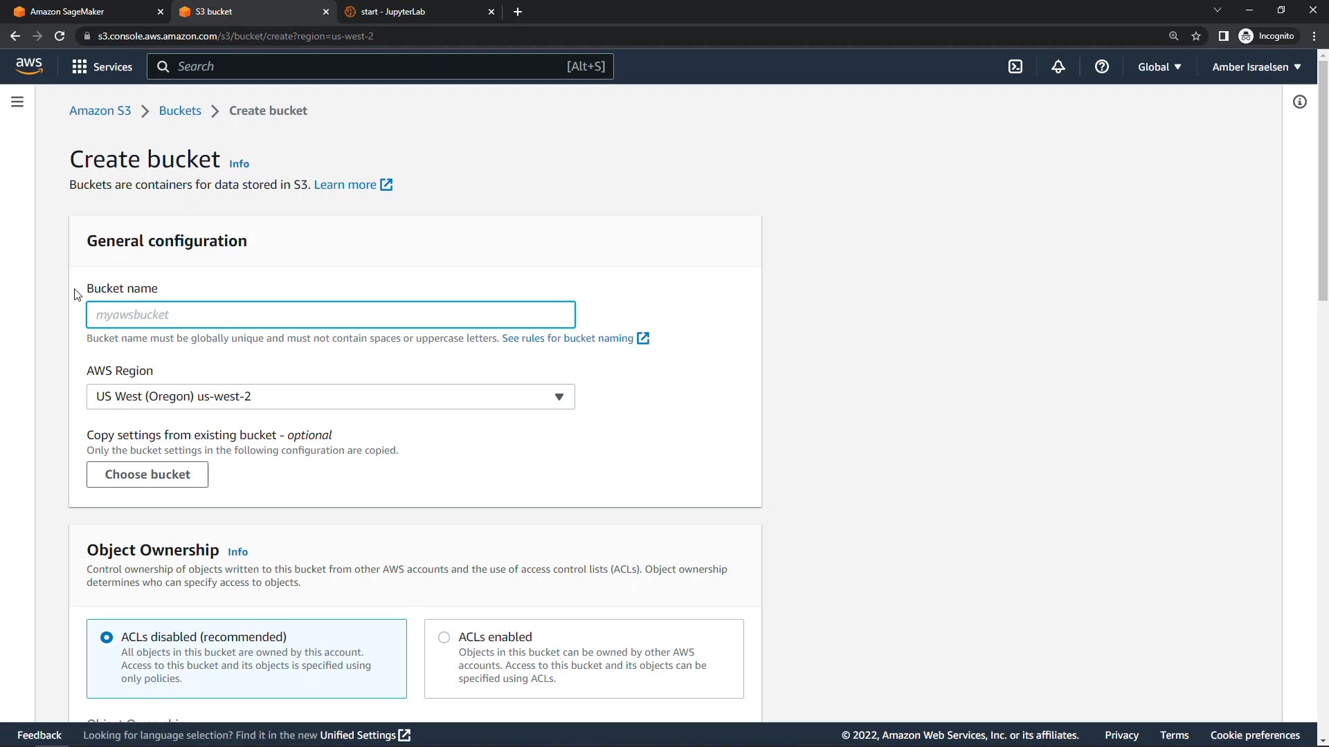Open the See rules for bucket naming link
The image size is (1329, 747).
pos(568,338)
